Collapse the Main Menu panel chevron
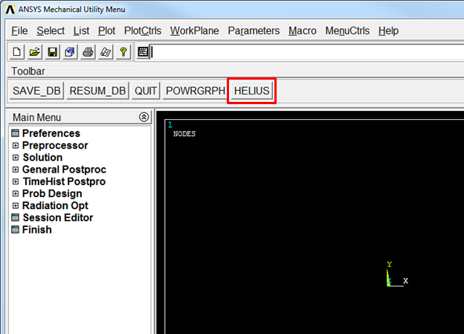Screen dimensions: 464x334 coord(144,118)
